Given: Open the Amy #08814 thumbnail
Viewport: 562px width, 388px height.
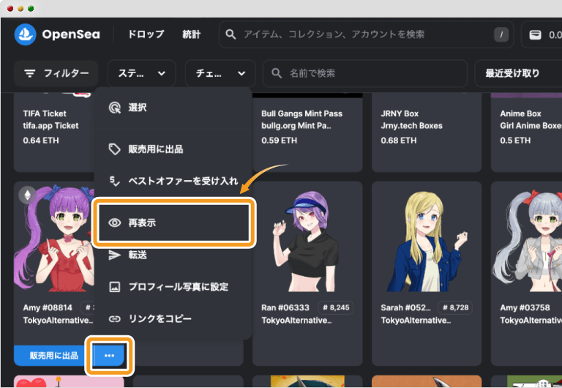Looking at the screenshot, I should 54,239.
